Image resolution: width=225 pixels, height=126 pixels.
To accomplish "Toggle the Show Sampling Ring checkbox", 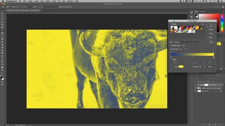I will tap(60, 7).
